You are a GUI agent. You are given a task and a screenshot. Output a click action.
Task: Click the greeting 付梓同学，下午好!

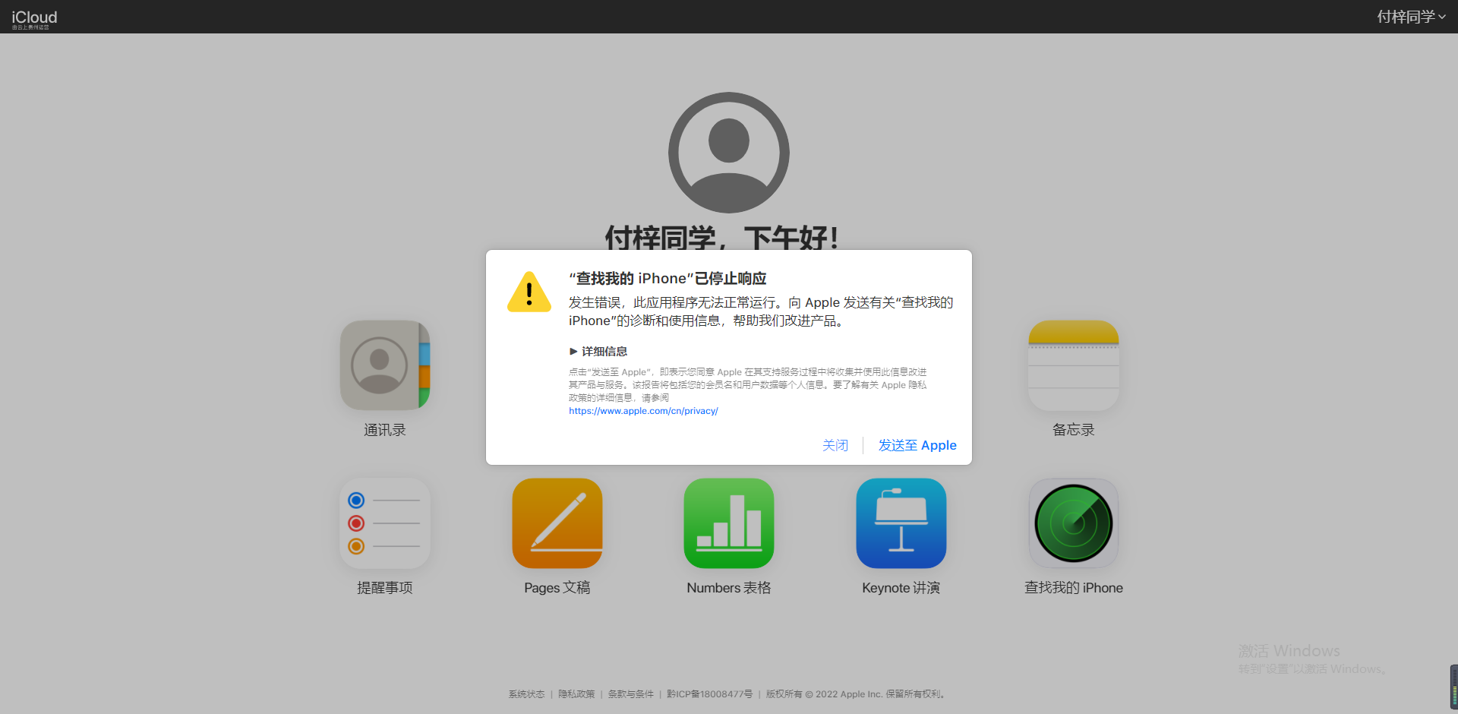pyautogui.click(x=722, y=237)
